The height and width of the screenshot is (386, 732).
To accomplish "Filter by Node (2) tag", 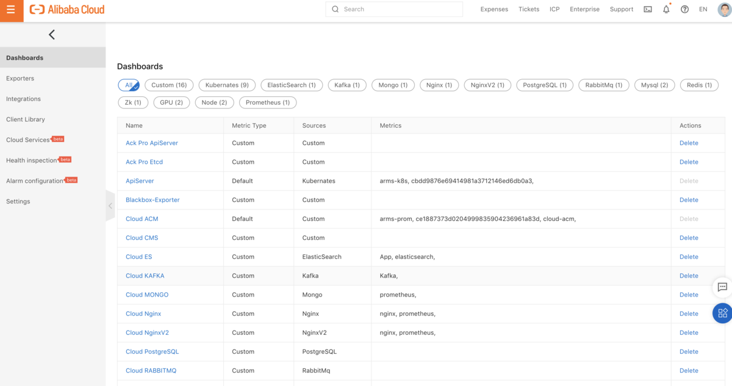I will click(x=214, y=102).
